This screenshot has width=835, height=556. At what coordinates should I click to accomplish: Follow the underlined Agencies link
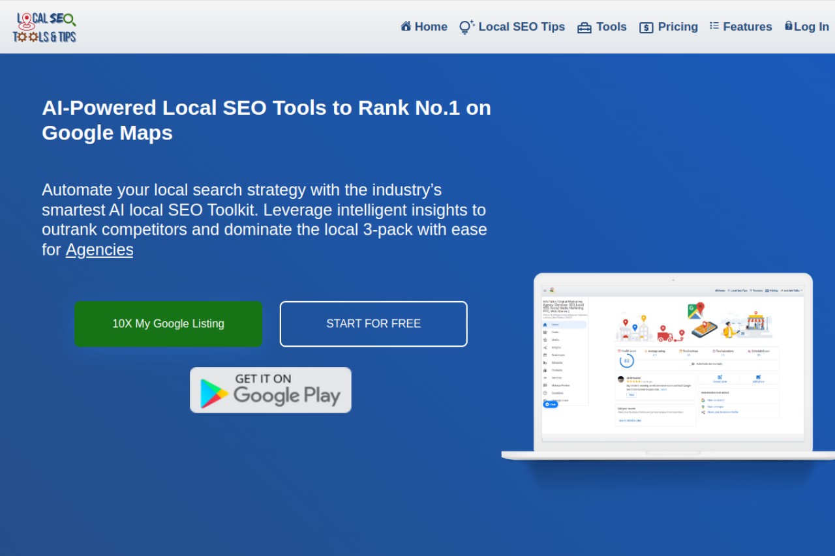[x=99, y=250]
